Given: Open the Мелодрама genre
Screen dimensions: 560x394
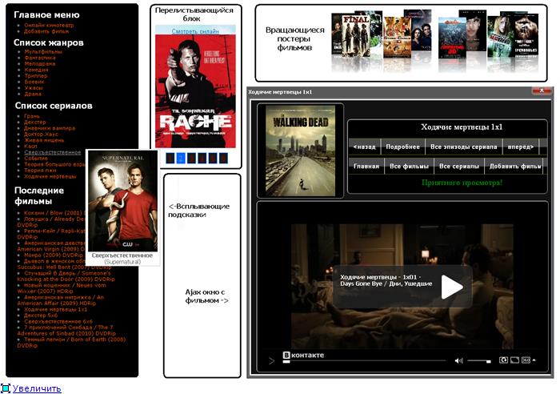Looking at the screenshot, I should [x=40, y=63].
